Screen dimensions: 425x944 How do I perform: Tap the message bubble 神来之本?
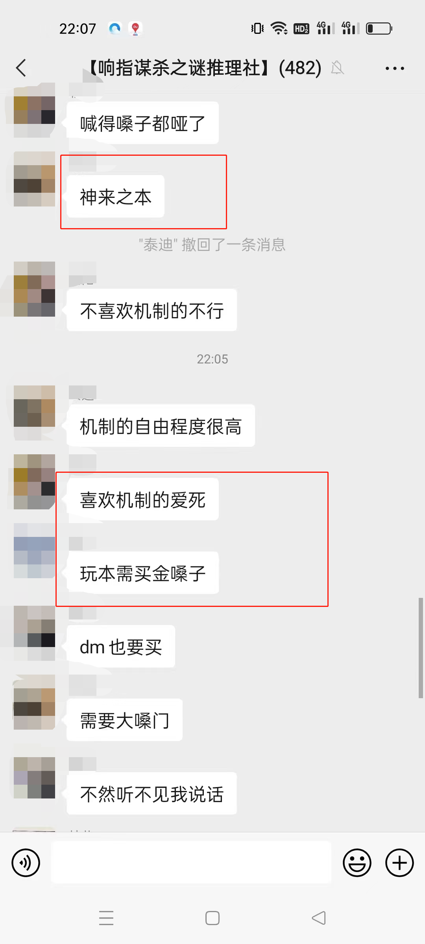pyautogui.click(x=116, y=196)
